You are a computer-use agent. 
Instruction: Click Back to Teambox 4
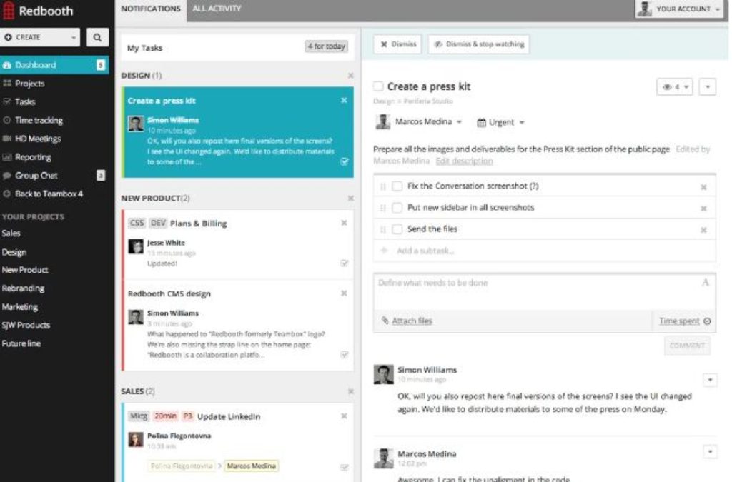click(49, 194)
